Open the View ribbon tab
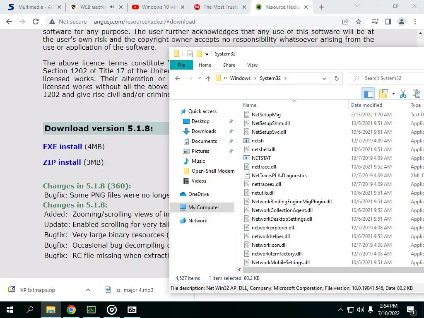This screenshot has height=318, width=424. [x=252, y=65]
